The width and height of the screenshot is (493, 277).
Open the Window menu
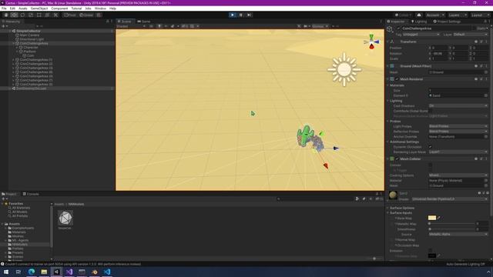click(100, 8)
